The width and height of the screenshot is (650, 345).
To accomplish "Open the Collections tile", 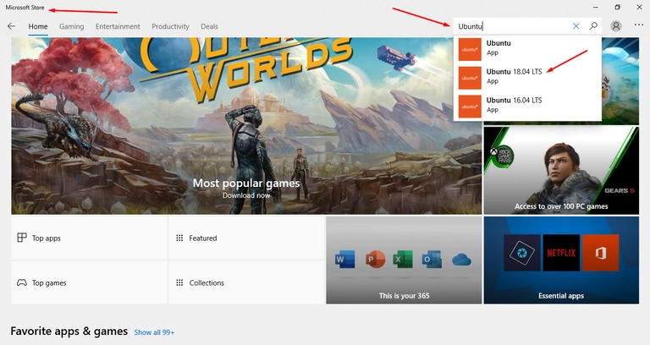I will (246, 282).
